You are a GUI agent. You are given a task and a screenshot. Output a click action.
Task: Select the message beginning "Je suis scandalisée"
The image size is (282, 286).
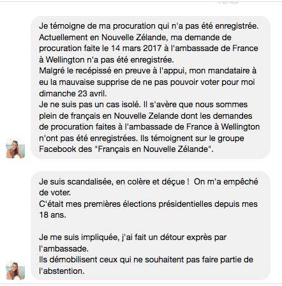[151, 226]
